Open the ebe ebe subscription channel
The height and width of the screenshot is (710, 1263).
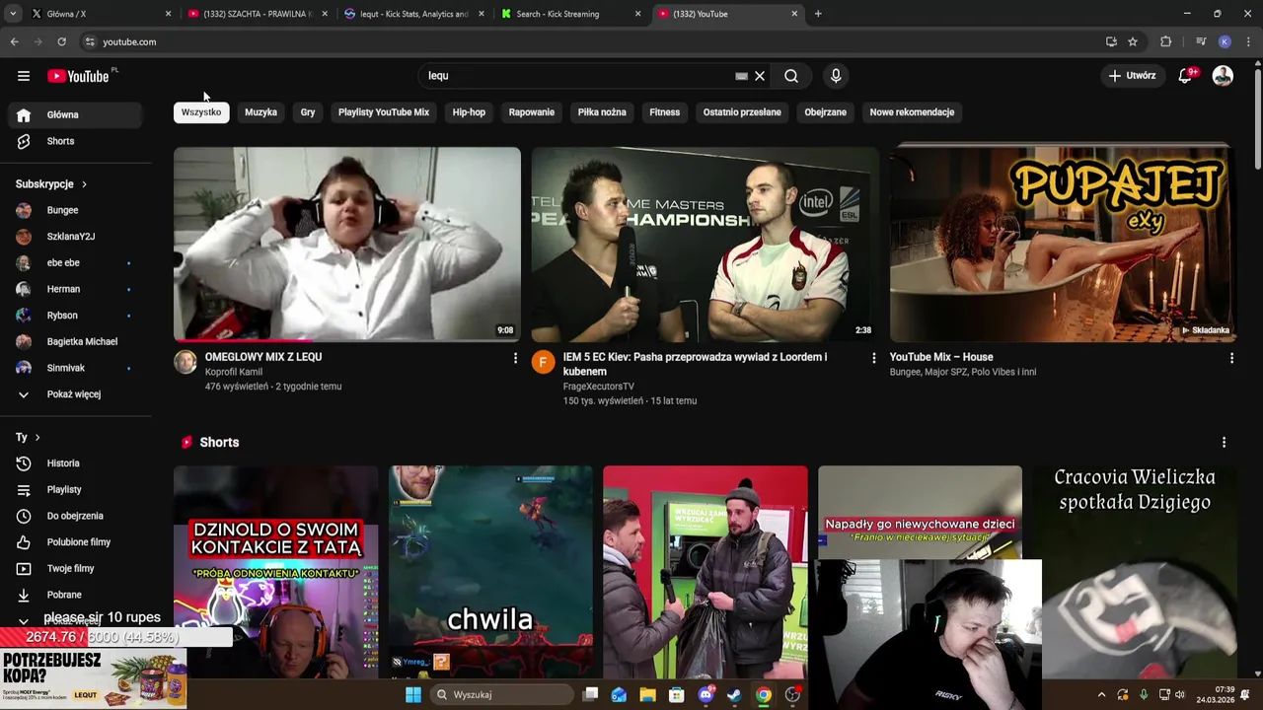pyautogui.click(x=75, y=263)
